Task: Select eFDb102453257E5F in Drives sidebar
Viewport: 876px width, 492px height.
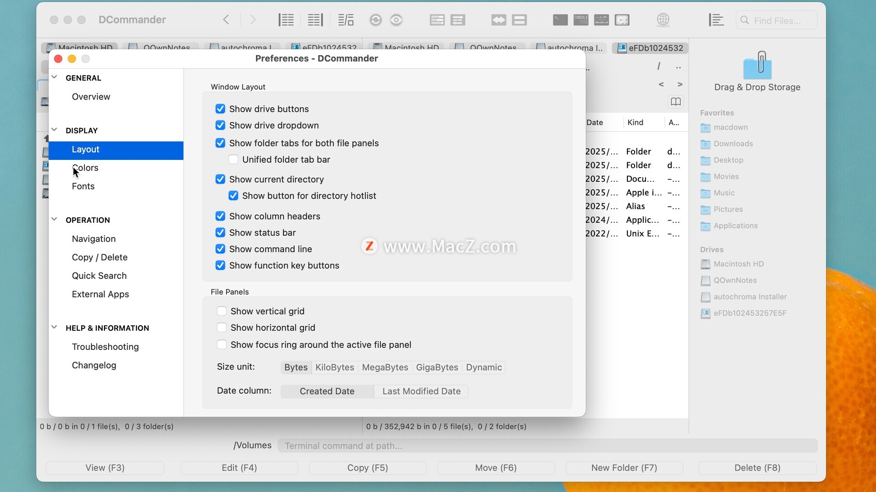Action: [750, 313]
